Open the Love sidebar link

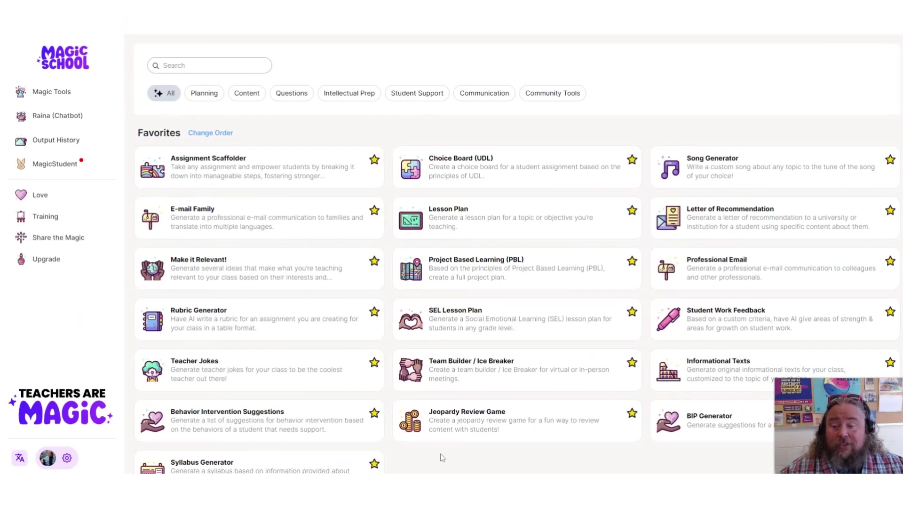40,195
